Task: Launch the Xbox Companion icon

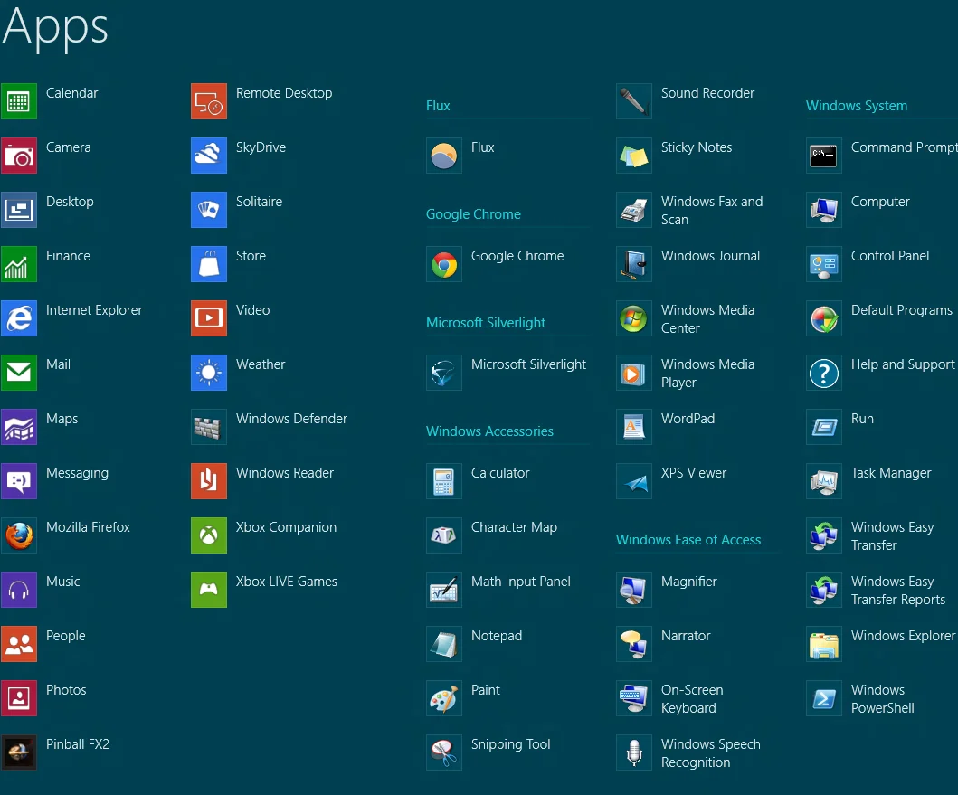Action: (208, 535)
